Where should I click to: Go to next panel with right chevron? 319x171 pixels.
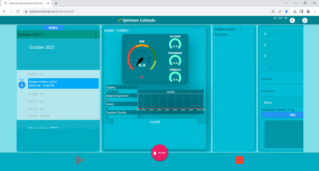pos(305,20)
